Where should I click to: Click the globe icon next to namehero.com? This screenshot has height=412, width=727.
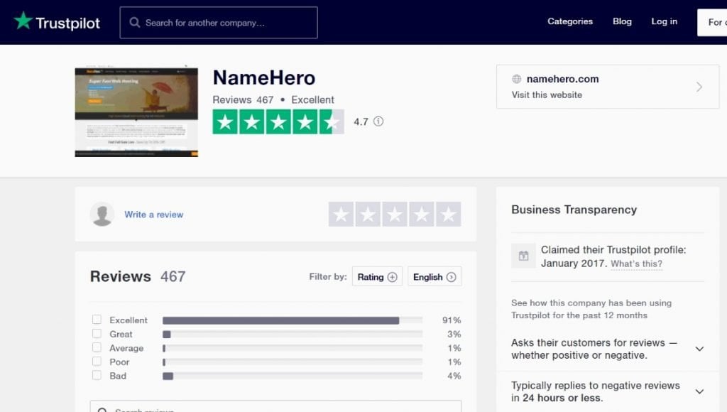pos(517,79)
